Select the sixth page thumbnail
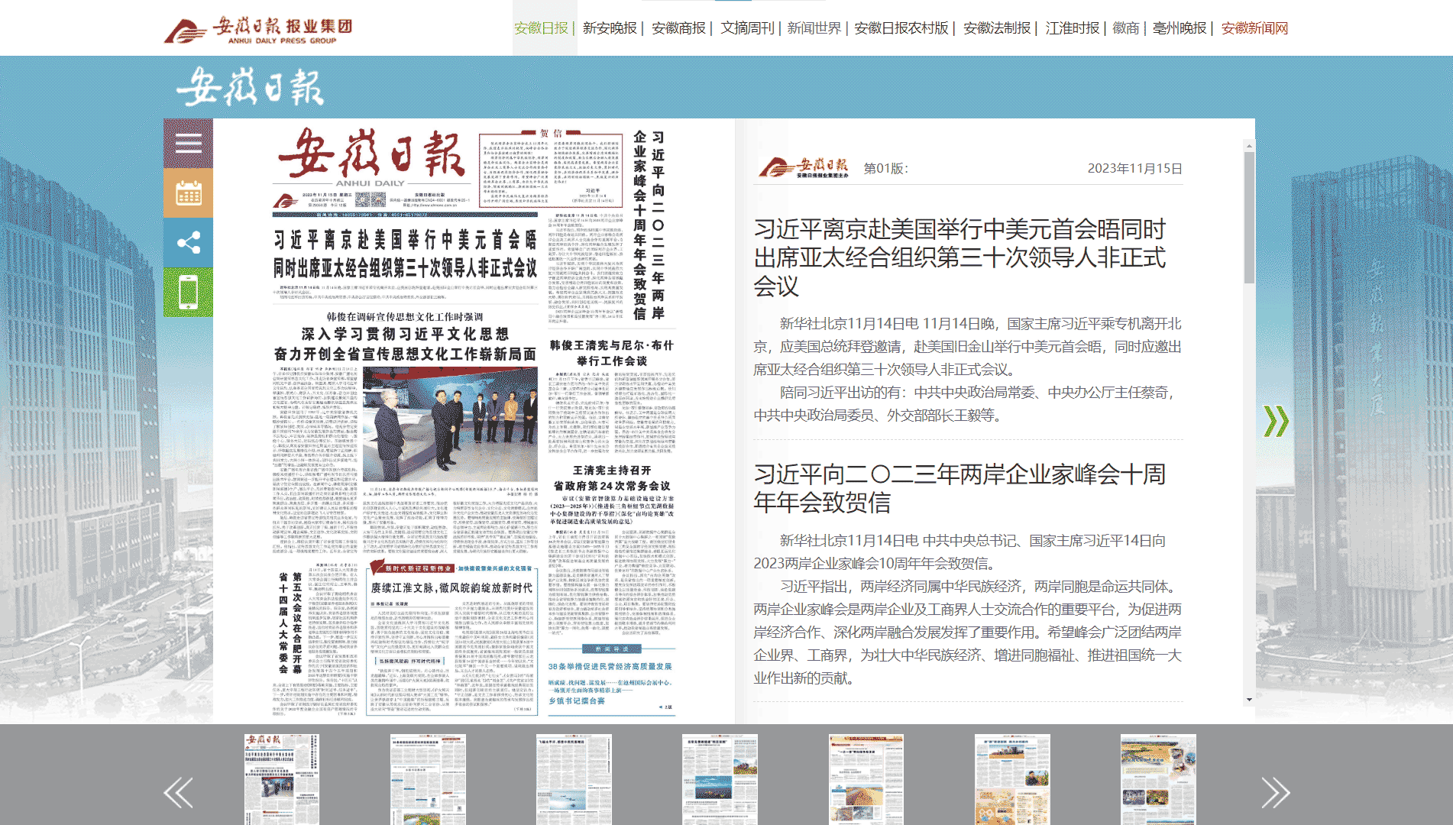 click(1012, 779)
